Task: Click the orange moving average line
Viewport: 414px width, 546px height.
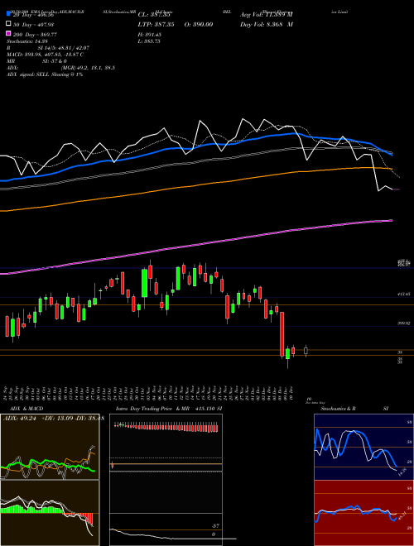Action: [195, 186]
